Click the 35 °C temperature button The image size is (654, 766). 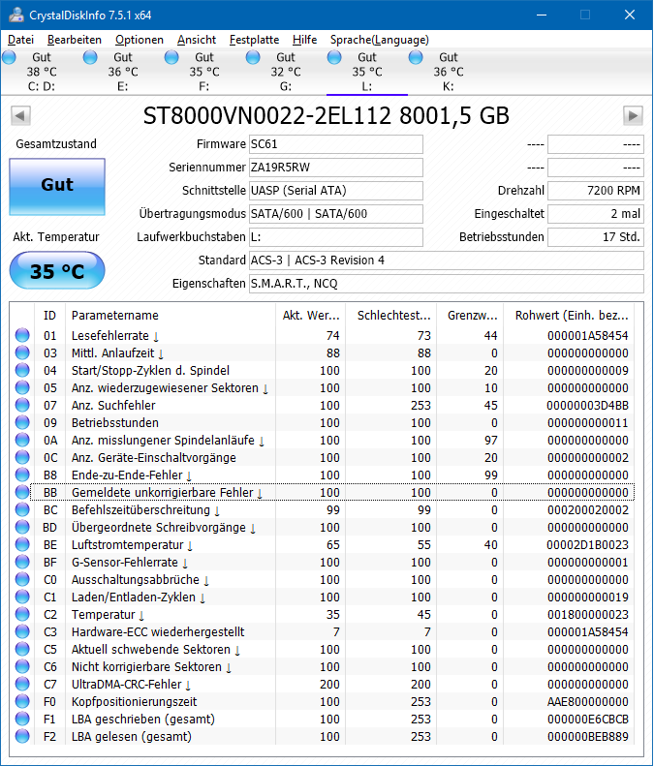coord(57,270)
